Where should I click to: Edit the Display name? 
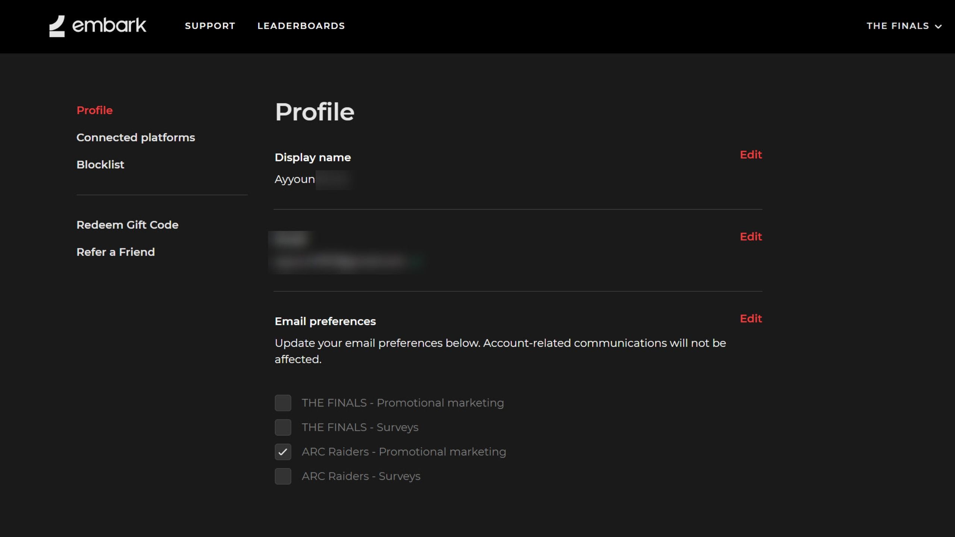pyautogui.click(x=751, y=155)
